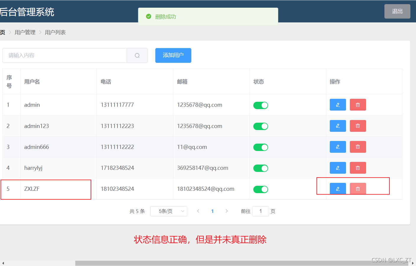Click the scrollbar right arrow
This screenshot has width=416, height=266.
click(x=413, y=263)
